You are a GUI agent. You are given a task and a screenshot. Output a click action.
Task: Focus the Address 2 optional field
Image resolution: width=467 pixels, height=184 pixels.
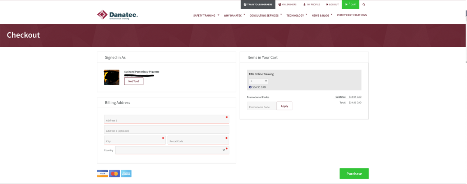[x=167, y=129]
